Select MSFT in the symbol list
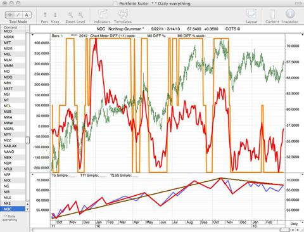The width and height of the screenshot is (304, 232). (13, 89)
